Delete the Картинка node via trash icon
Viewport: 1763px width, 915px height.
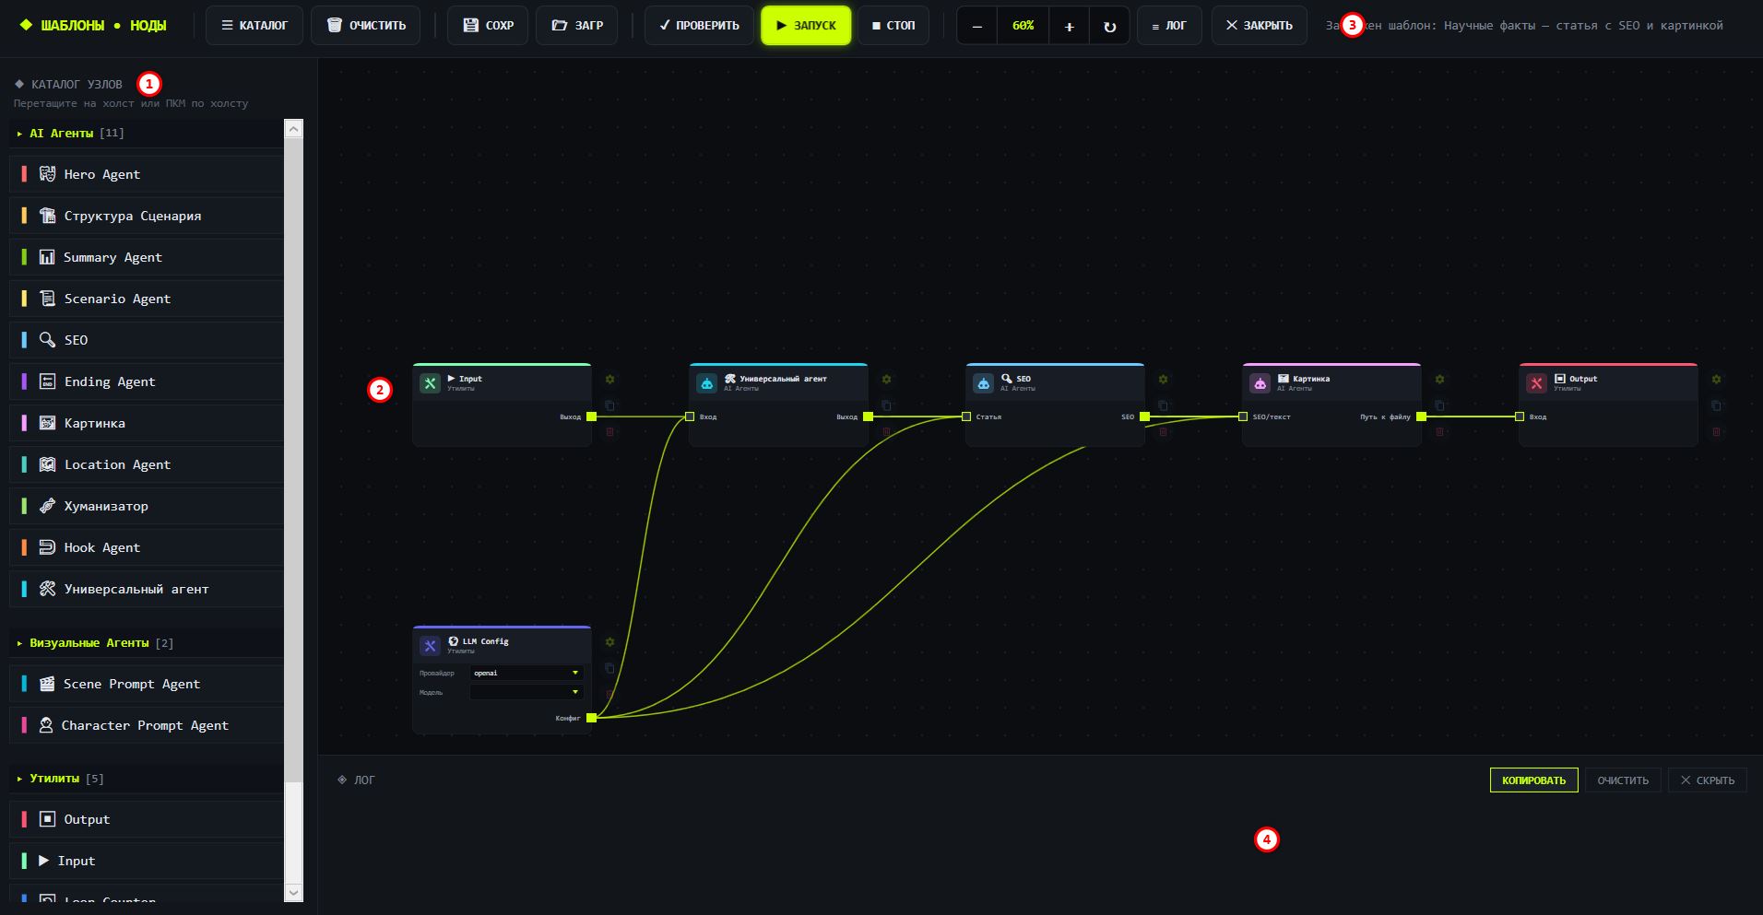1439,431
